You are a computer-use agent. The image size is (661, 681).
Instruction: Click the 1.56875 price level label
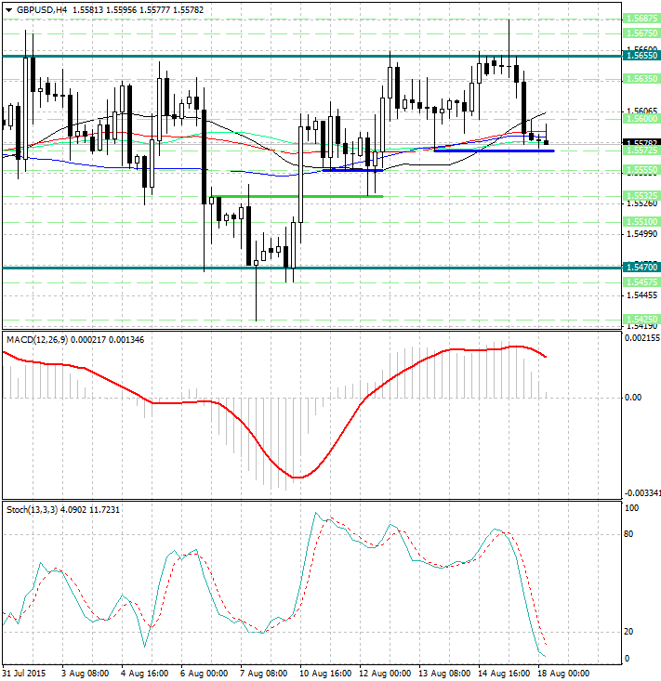642,19
